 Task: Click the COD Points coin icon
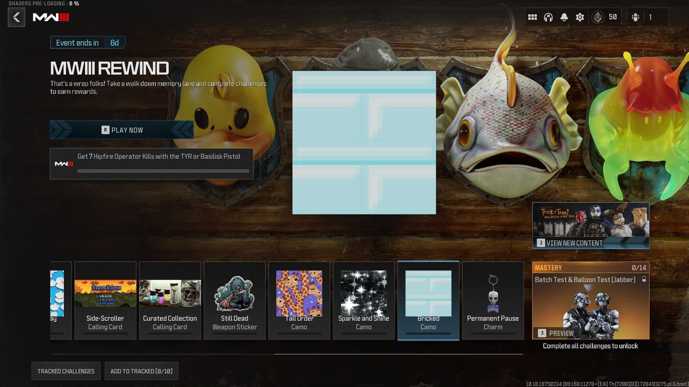click(x=598, y=17)
